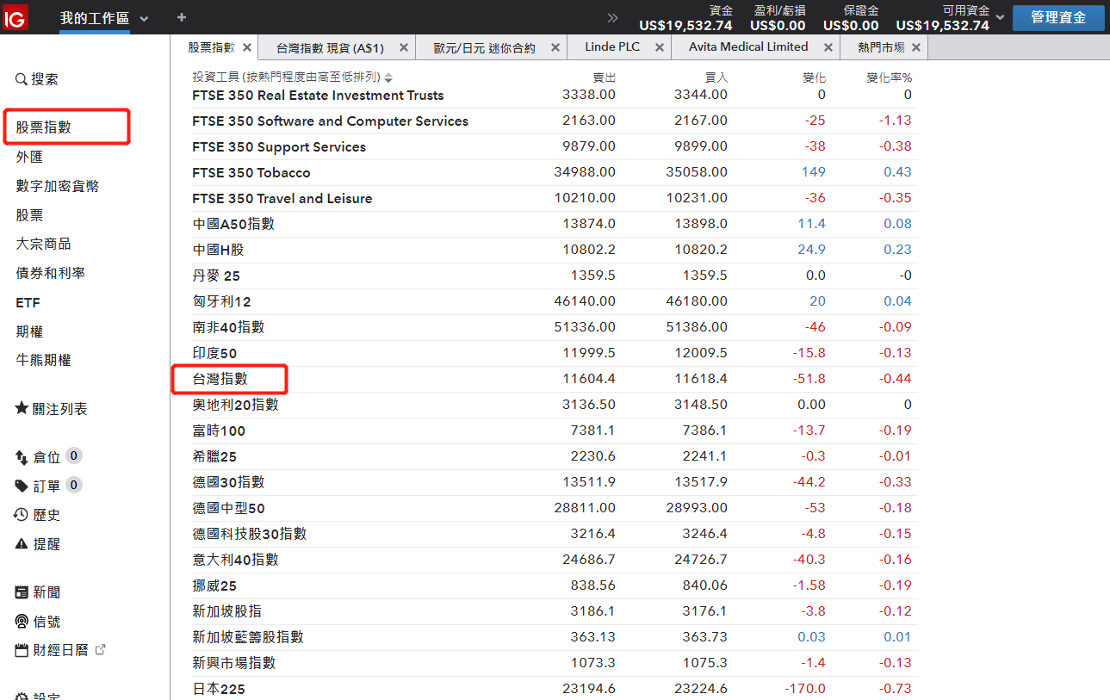The height and width of the screenshot is (700, 1110).
Task: Toggle the 投資工具 sort order arrows
Action: pos(388,77)
